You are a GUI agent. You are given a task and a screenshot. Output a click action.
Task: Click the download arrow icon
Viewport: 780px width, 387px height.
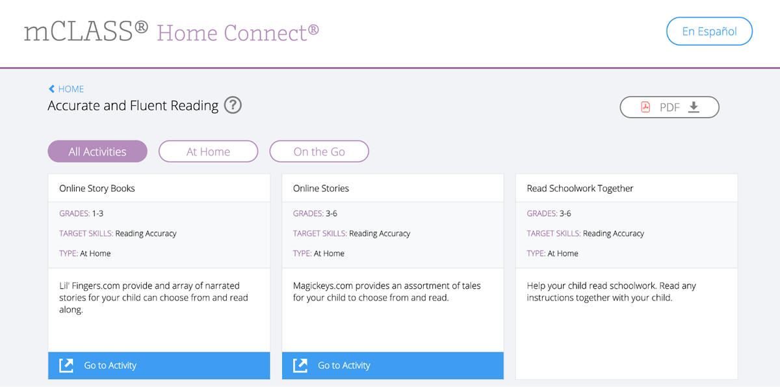[694, 107]
